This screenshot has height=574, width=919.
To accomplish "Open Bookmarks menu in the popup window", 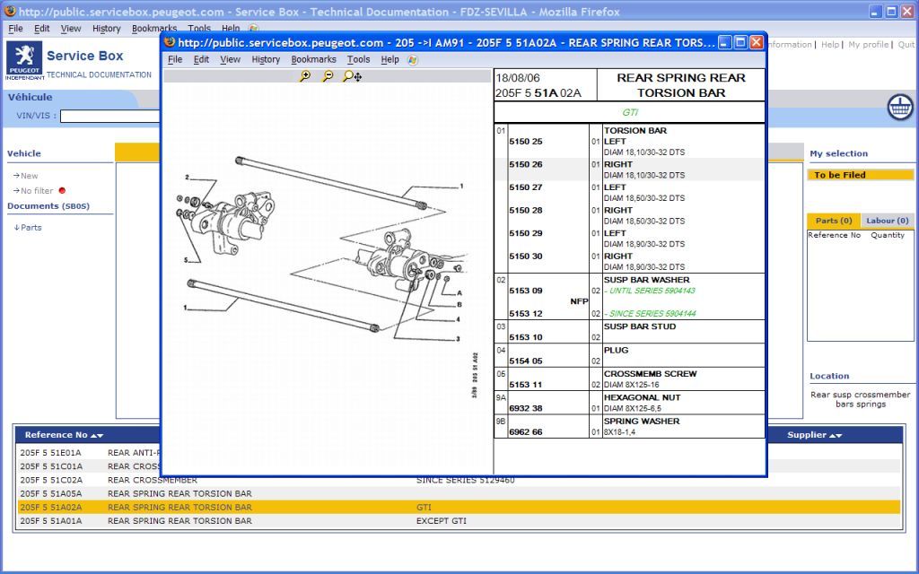I will point(313,59).
